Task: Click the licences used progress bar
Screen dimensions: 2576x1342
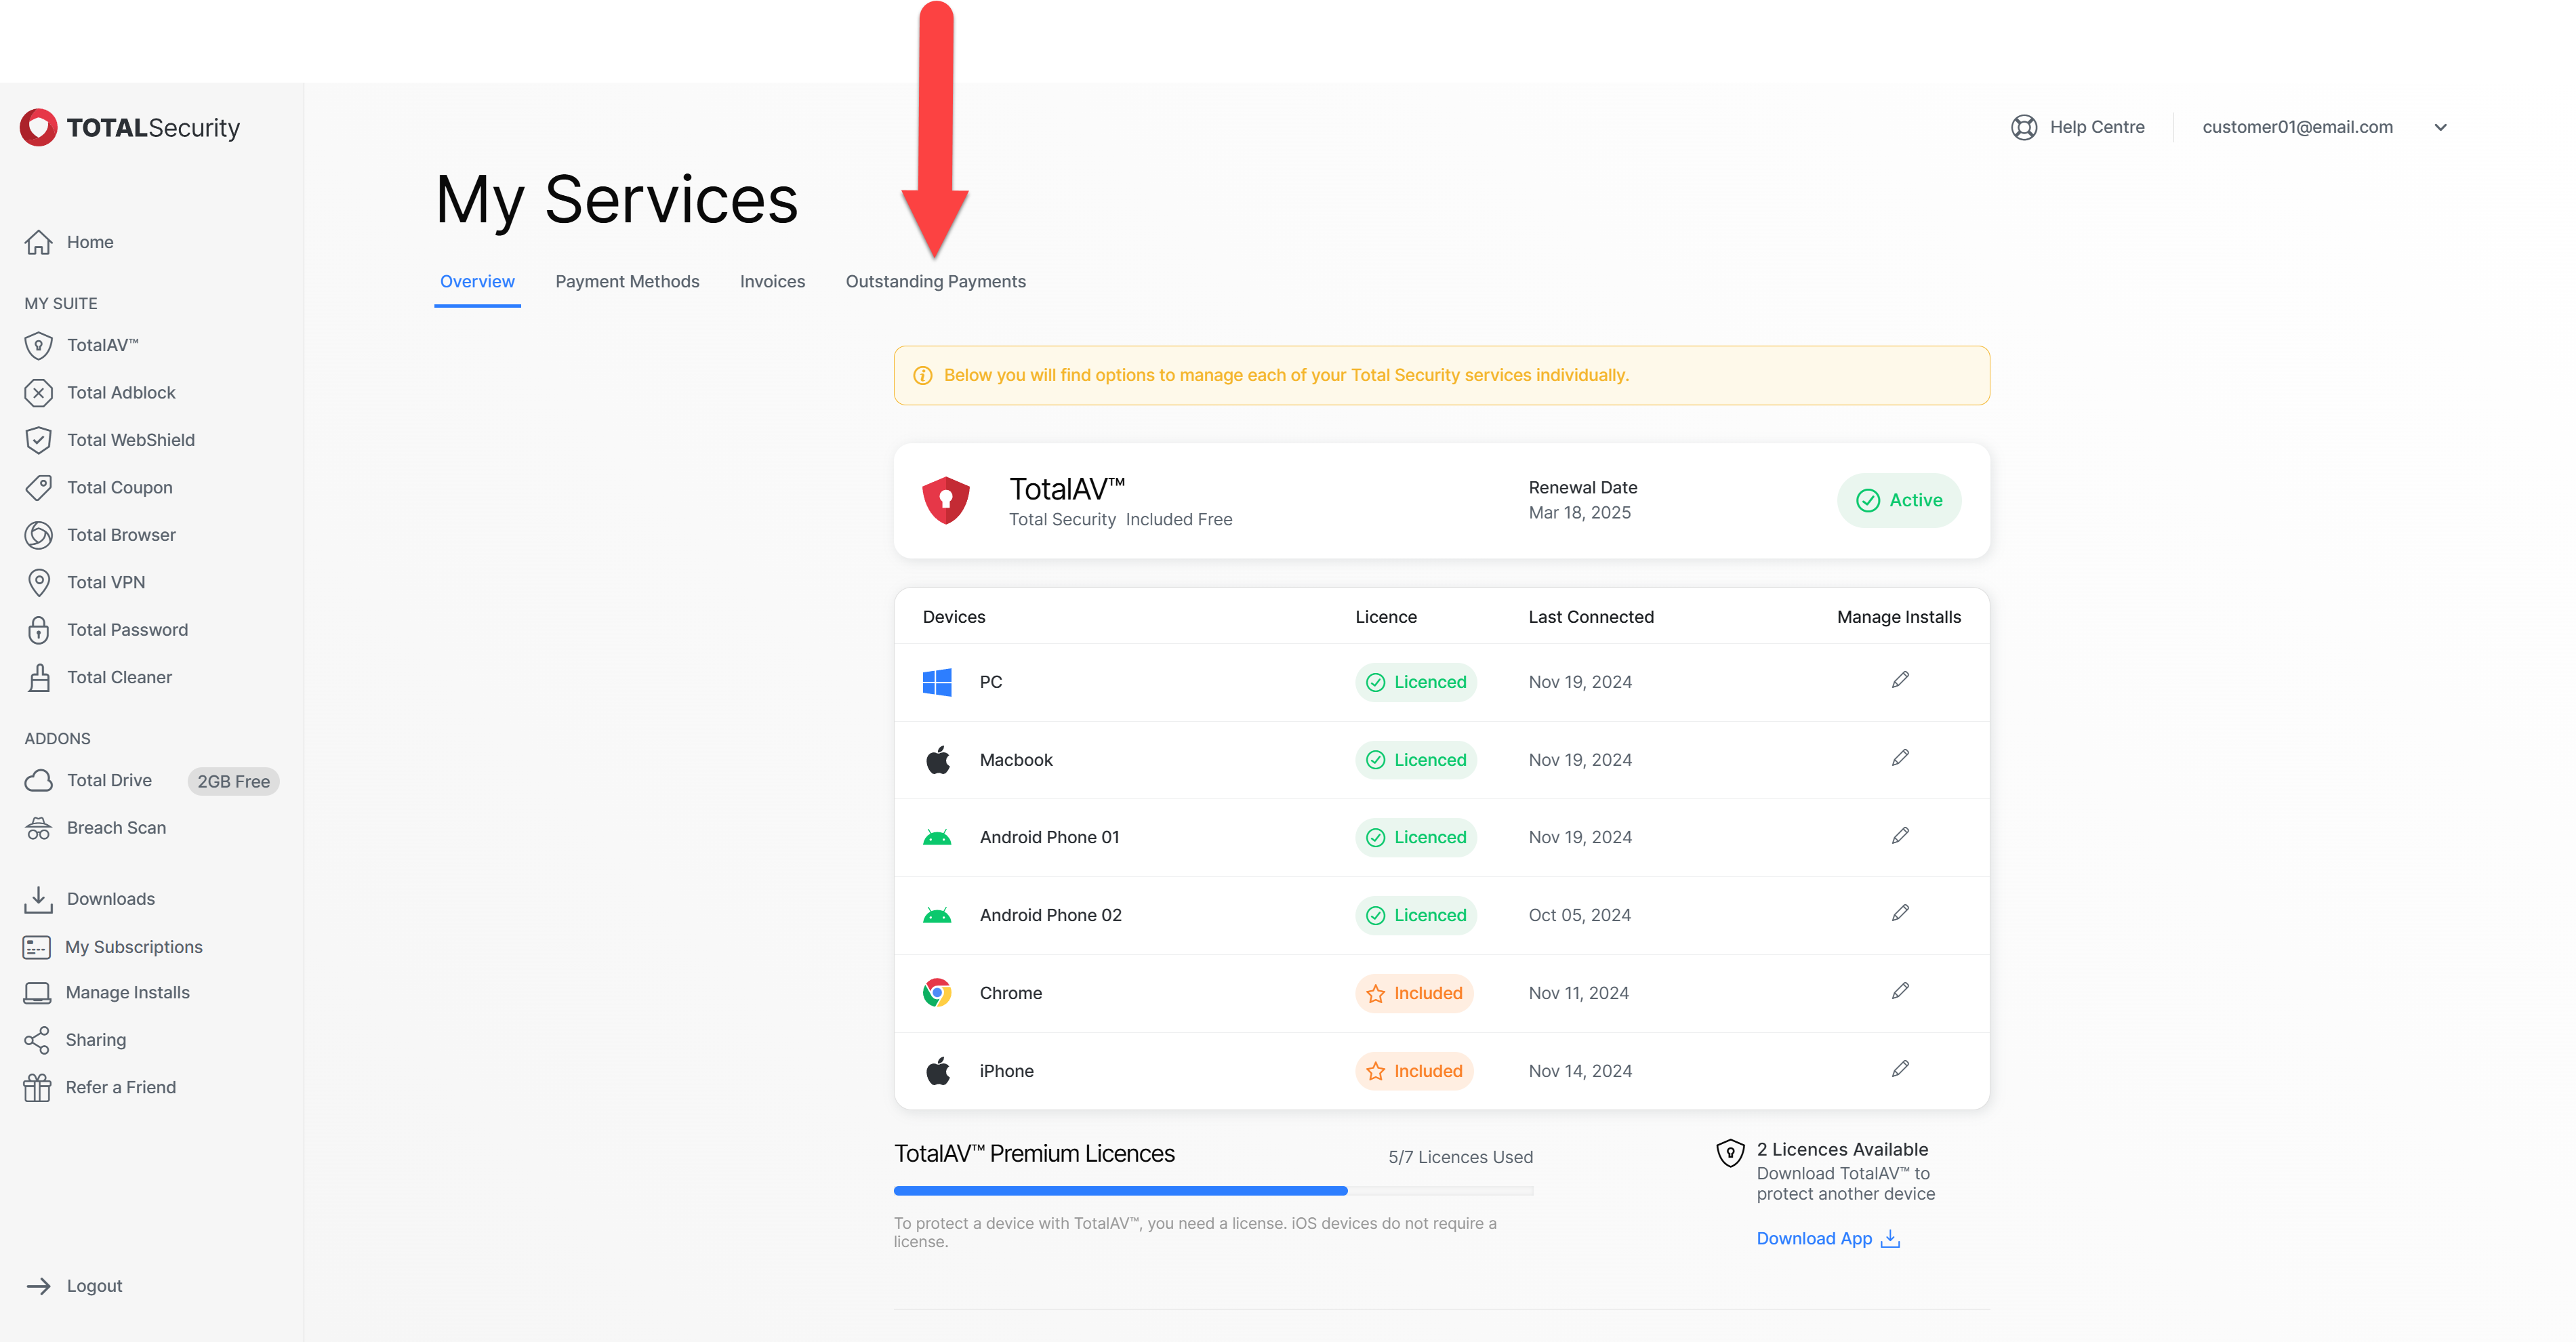Action: [x=1213, y=1191]
